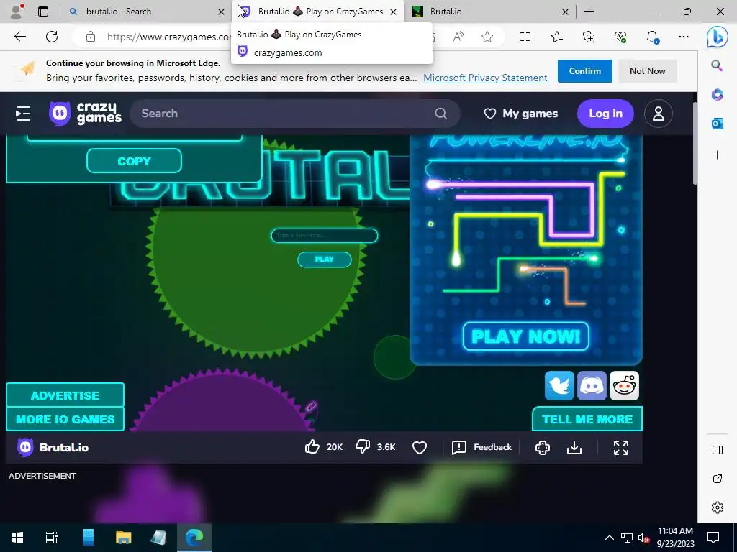The height and width of the screenshot is (552, 737).
Task: Click PLAY NOW! on Powerline.io ad
Action: click(526, 336)
